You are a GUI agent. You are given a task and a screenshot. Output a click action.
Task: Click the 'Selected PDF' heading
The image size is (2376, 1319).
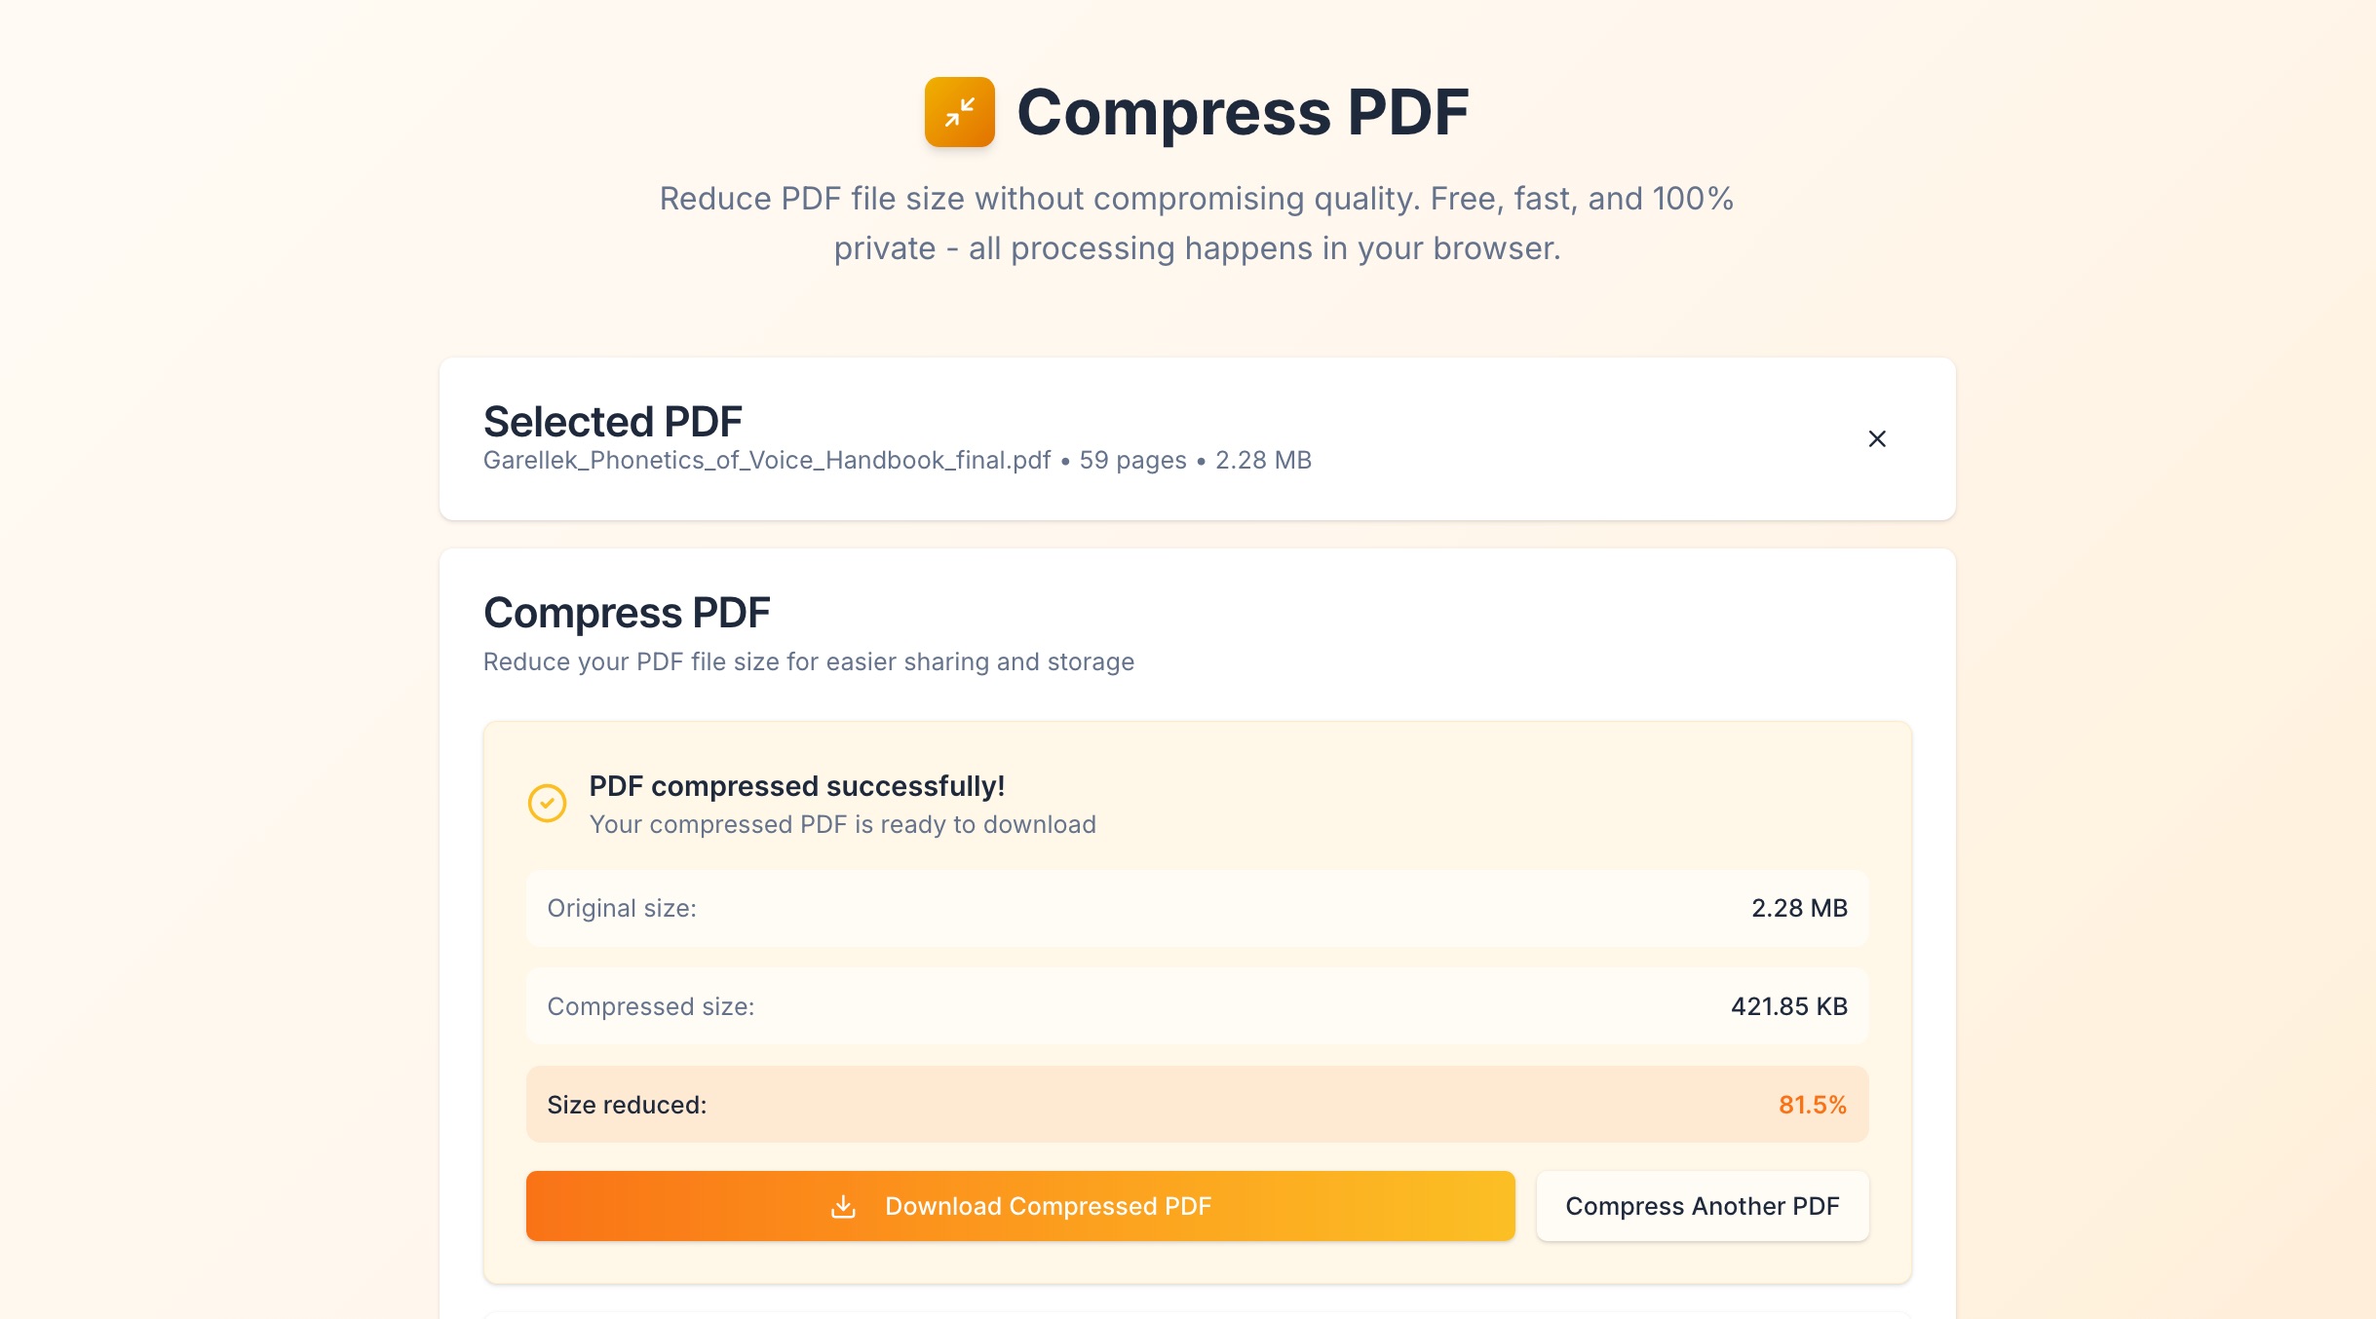coord(612,421)
